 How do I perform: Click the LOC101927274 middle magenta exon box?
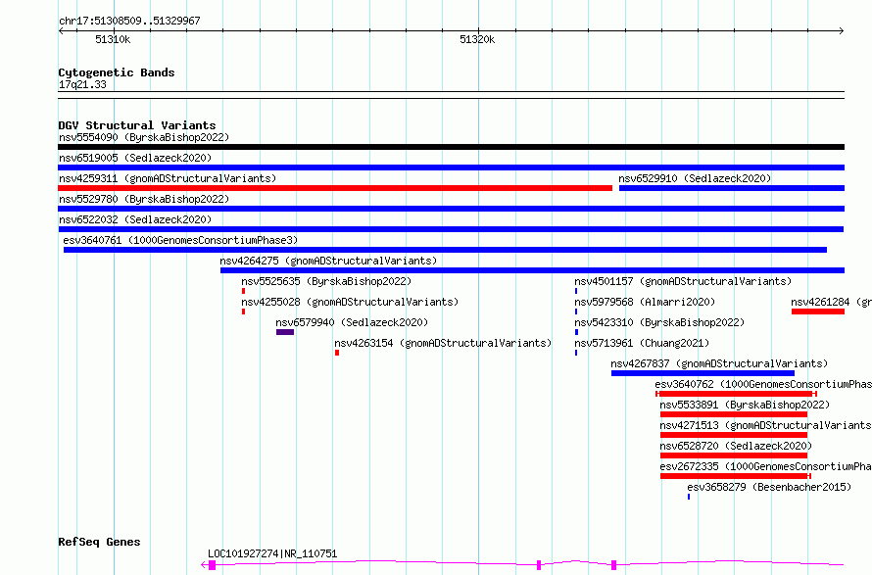(x=539, y=565)
